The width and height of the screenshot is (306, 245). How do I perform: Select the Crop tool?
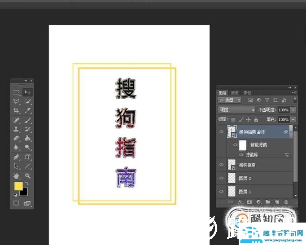click(x=16, y=111)
